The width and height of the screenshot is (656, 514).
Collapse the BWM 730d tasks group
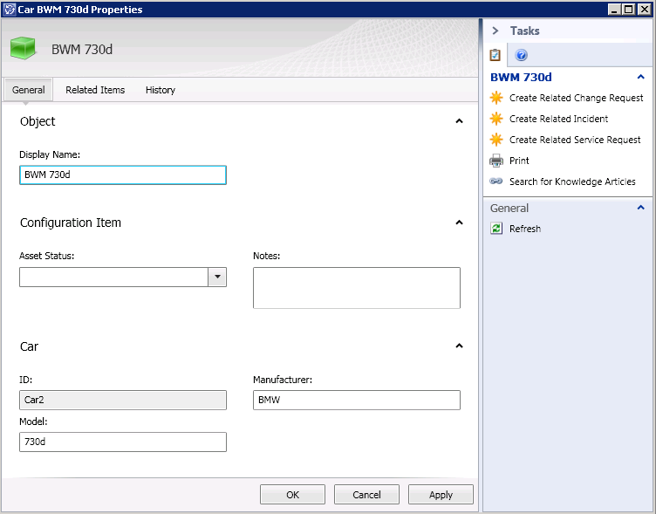641,77
